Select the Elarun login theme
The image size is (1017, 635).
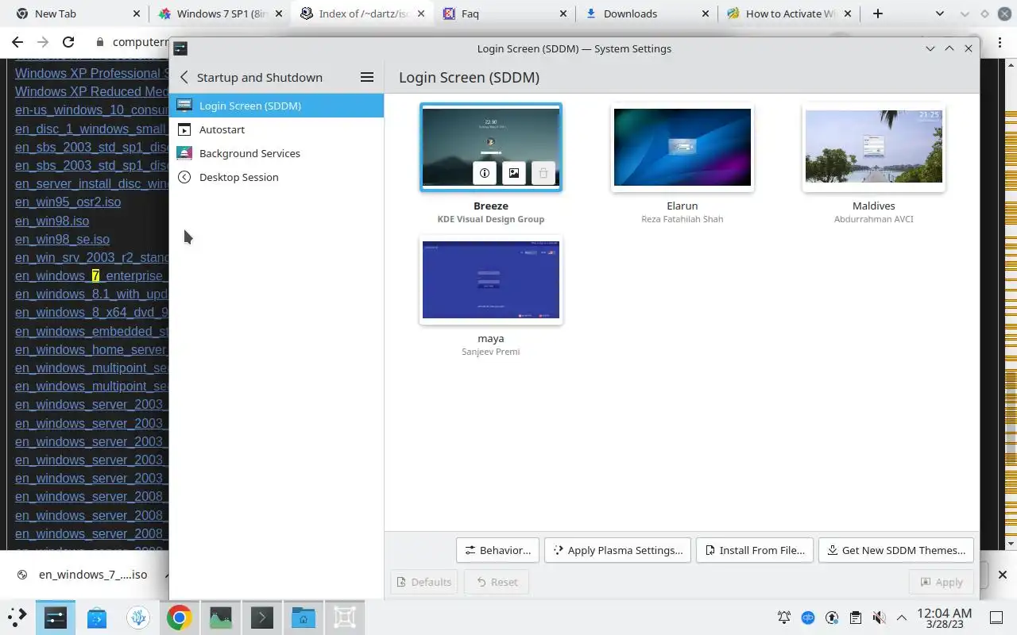point(683,148)
